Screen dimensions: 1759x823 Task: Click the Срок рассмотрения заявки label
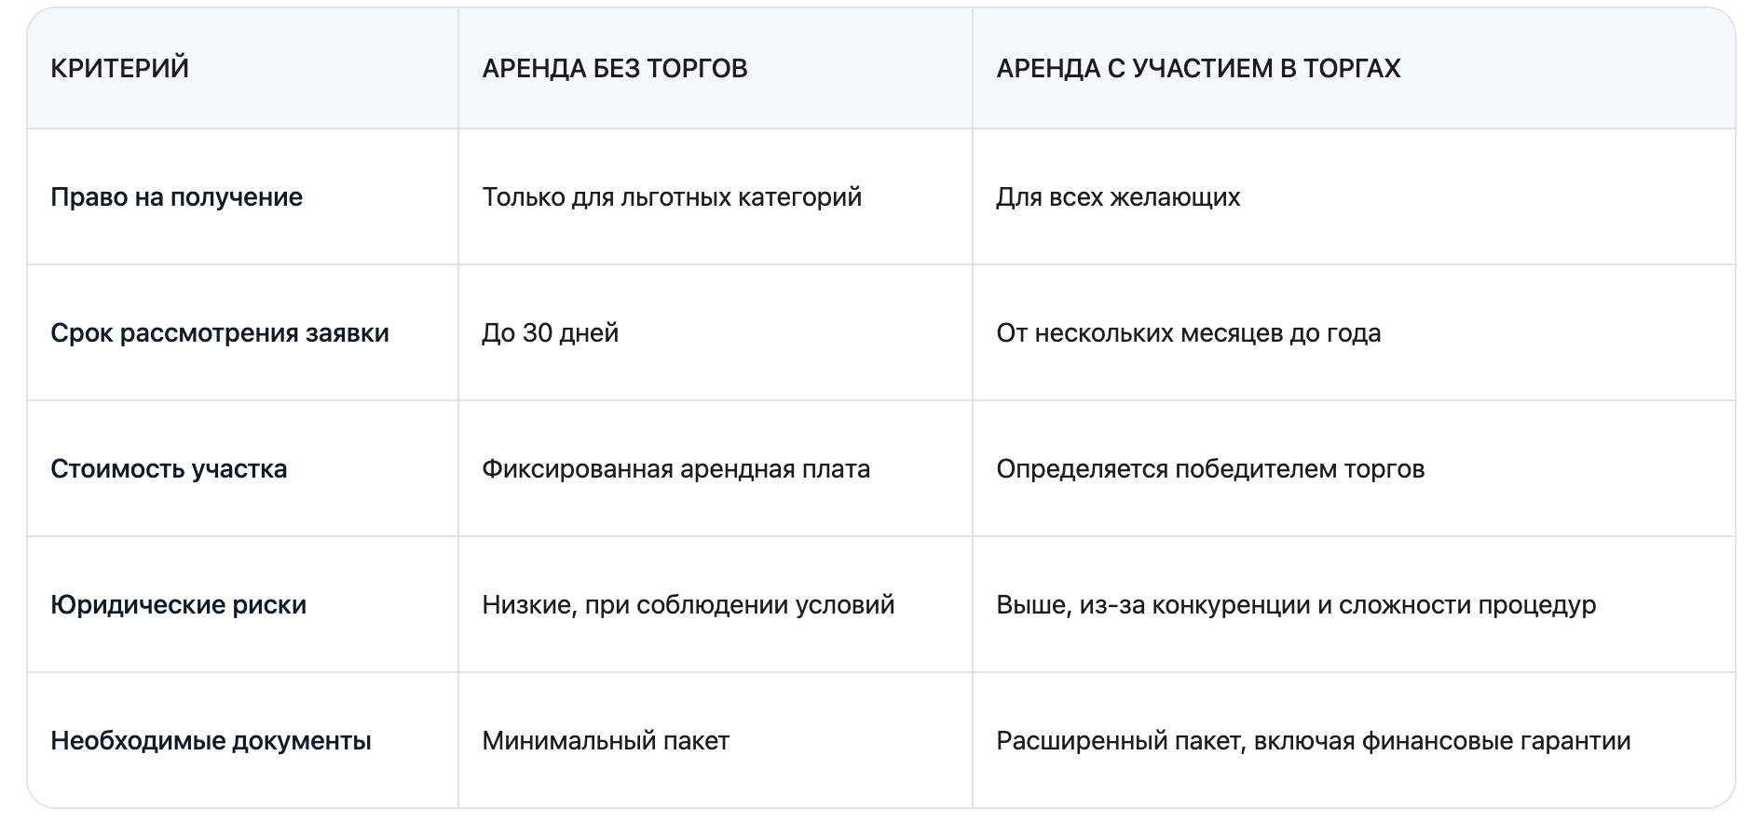point(220,333)
